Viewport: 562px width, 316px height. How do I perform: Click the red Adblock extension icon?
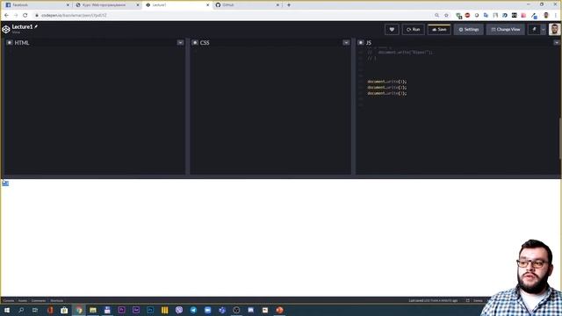pos(467,16)
